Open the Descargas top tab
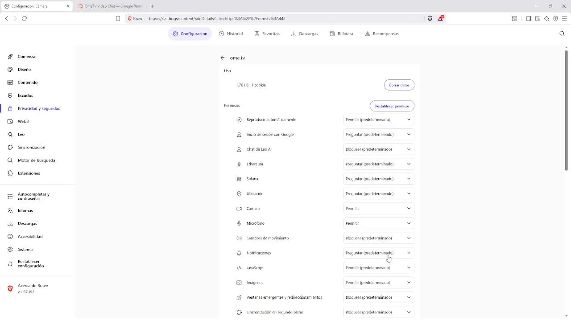This screenshot has width=571, height=321. point(305,33)
